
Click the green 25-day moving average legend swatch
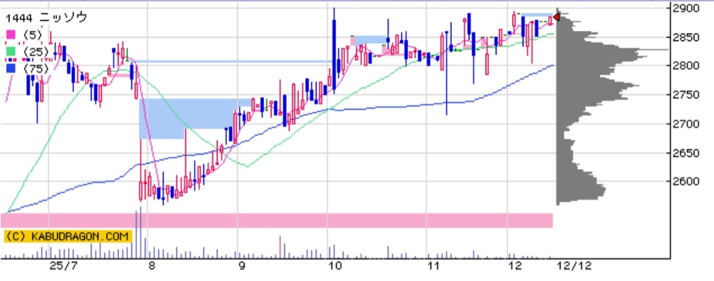(10, 51)
